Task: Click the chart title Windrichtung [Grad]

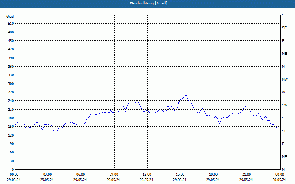Action: 149,3
